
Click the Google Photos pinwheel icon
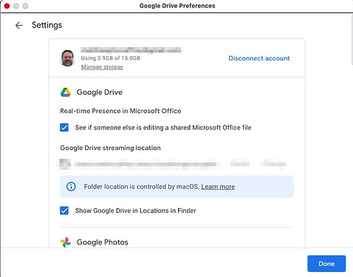click(x=66, y=242)
